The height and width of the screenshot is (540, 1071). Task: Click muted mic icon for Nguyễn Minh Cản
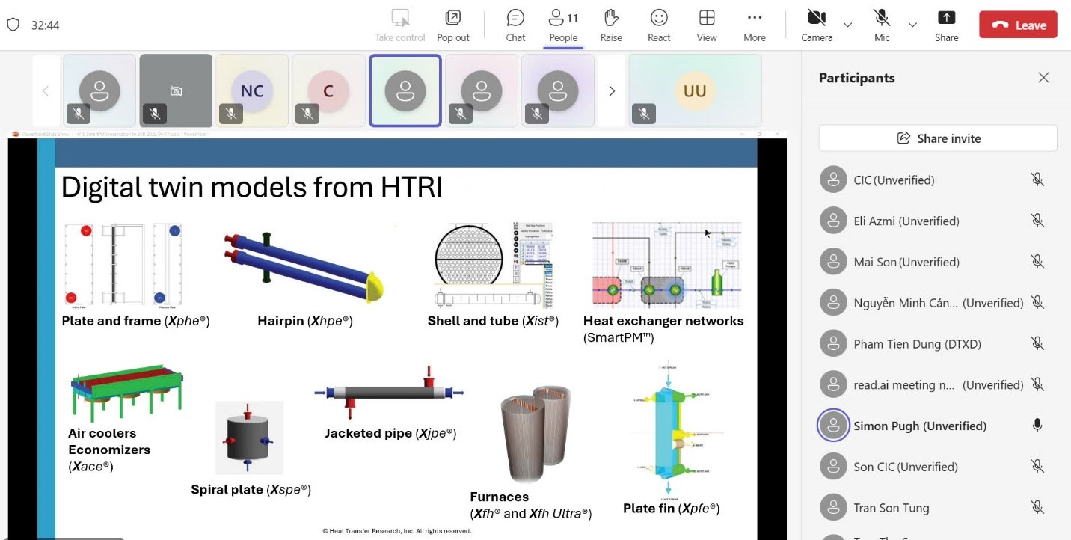tap(1037, 303)
